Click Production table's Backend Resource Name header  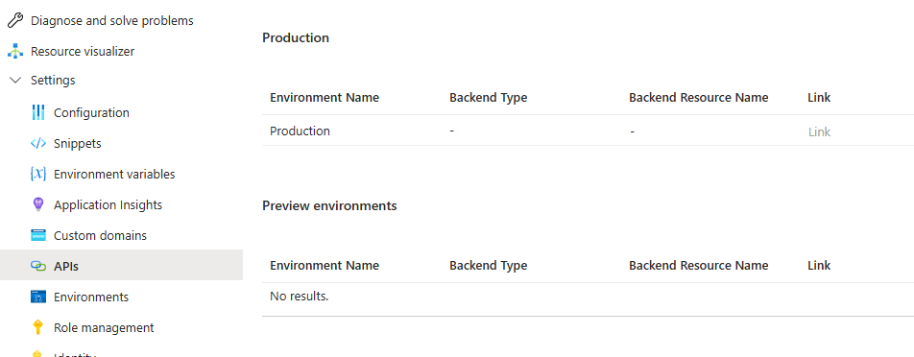[698, 97]
